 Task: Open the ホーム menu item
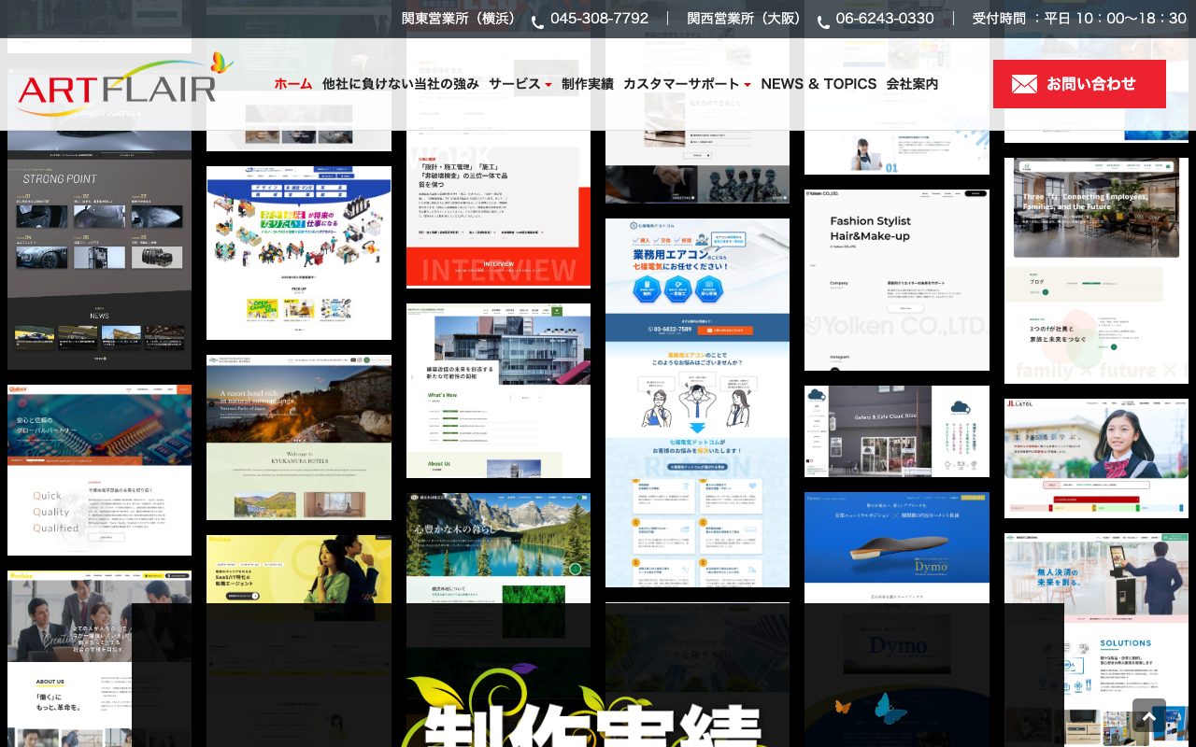pyautogui.click(x=293, y=84)
